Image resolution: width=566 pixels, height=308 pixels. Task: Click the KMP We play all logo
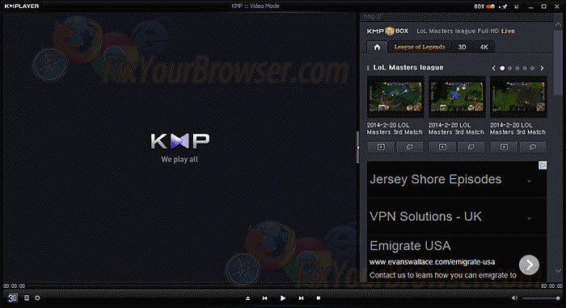point(180,148)
